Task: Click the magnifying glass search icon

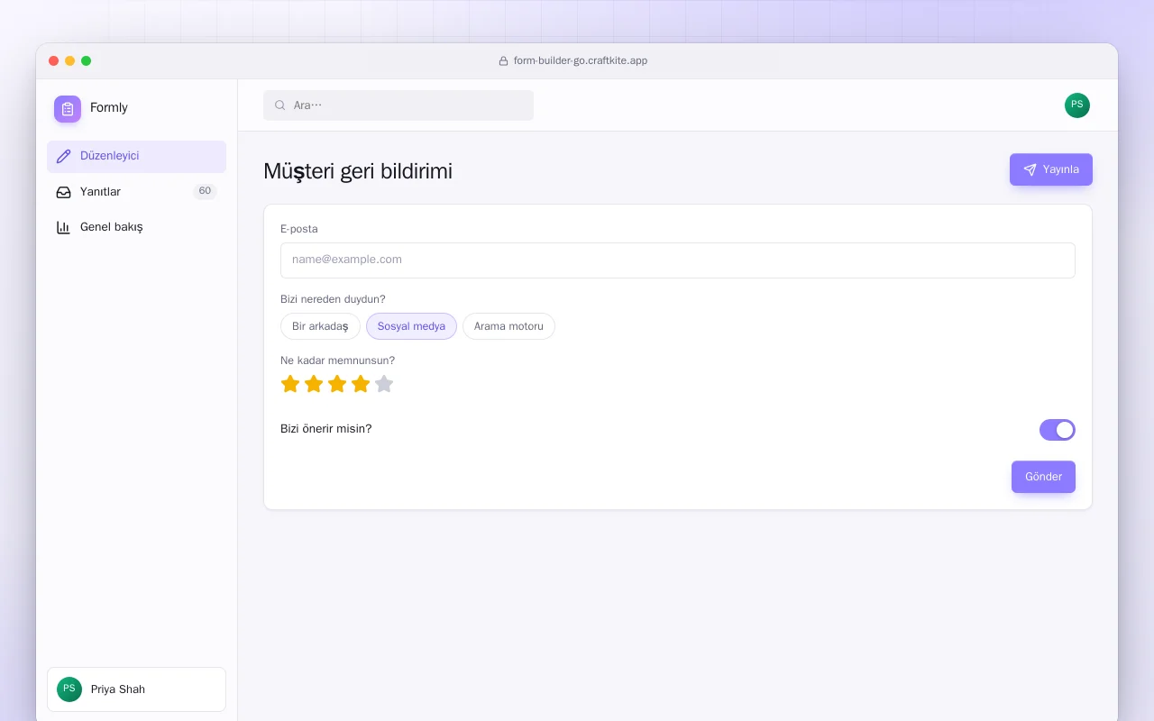Action: tap(280, 105)
